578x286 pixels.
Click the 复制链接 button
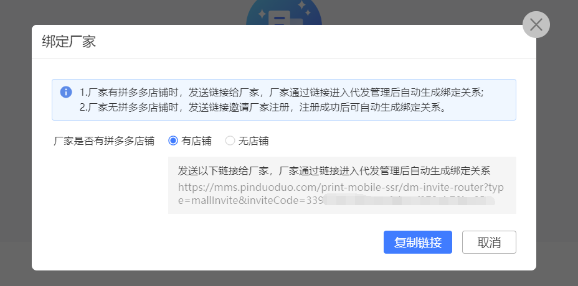click(418, 242)
